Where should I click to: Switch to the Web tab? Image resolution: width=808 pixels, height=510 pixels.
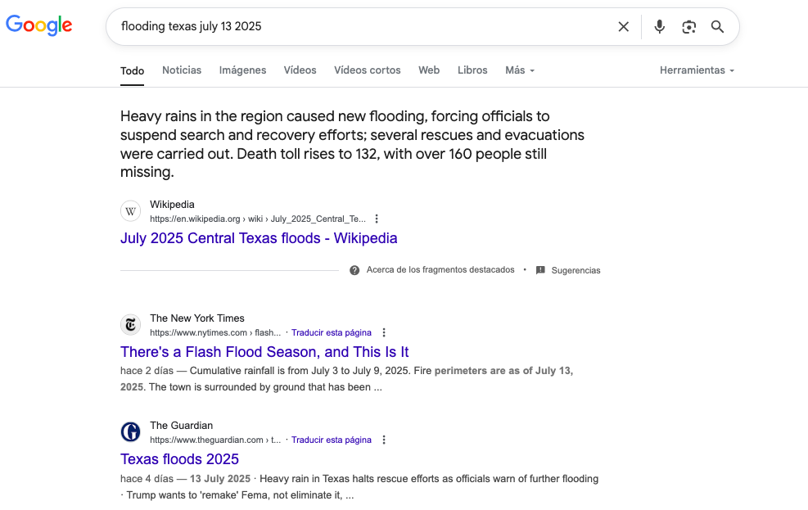(429, 70)
